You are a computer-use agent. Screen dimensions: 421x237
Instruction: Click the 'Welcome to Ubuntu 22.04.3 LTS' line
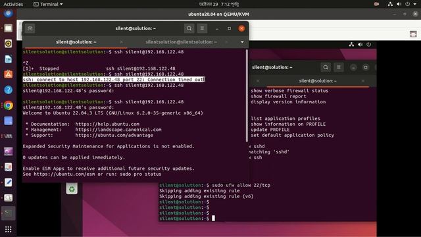pyautogui.click(x=112, y=113)
